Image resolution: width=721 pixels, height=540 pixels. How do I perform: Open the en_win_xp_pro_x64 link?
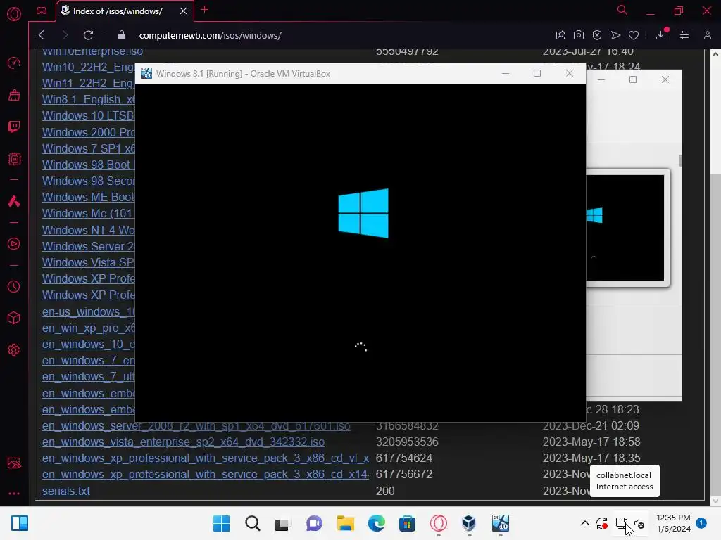pos(88,328)
